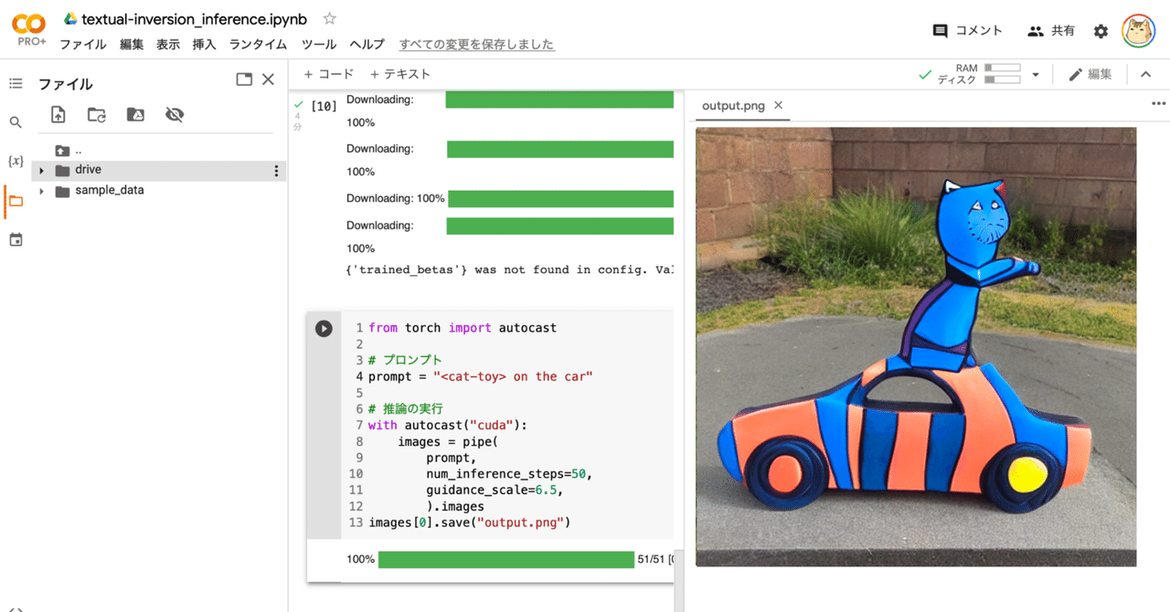Viewport: 1170px width, 612px height.
Task: Open the ランタイム menu
Action: pyautogui.click(x=260, y=43)
